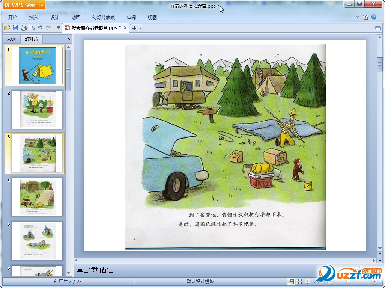Open the 动画 ribbon tab
Image resolution: width=385 pixels, height=288 pixels.
[76, 17]
